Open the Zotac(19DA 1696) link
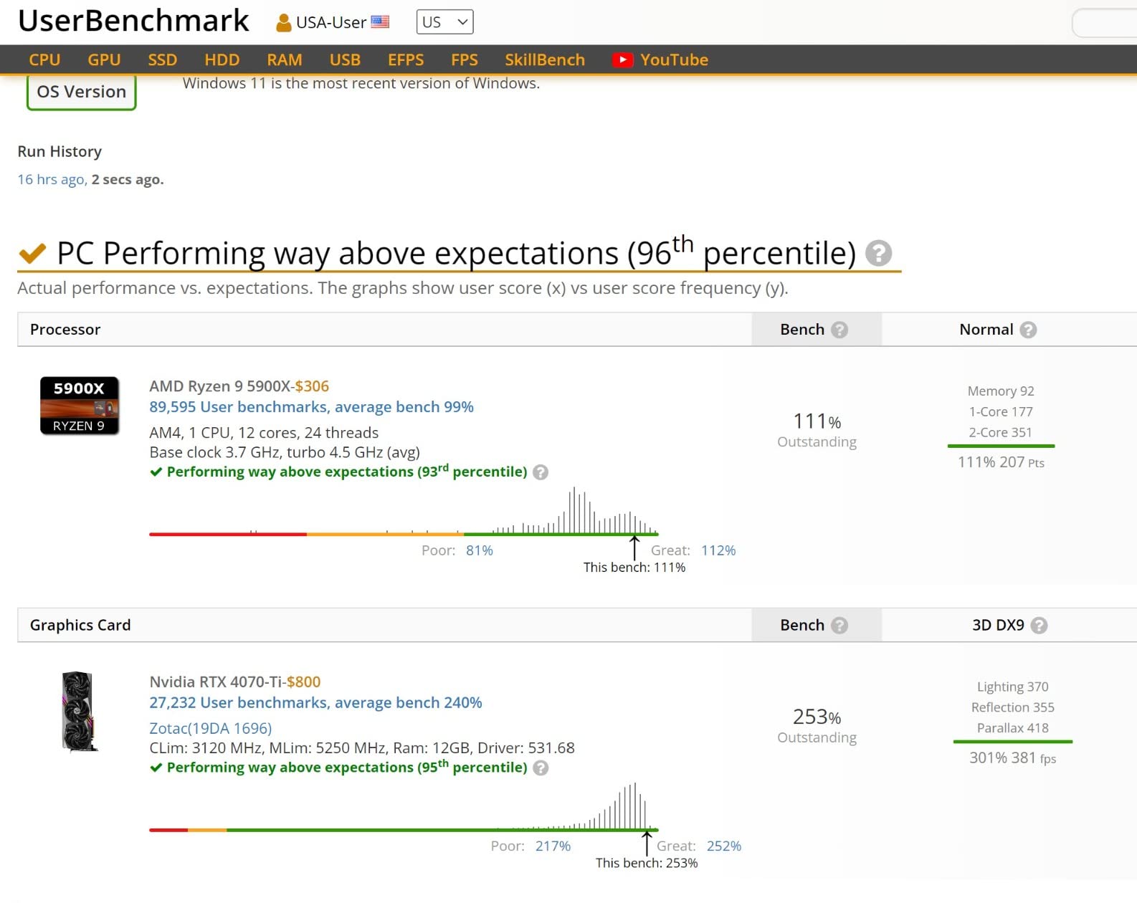 211,729
